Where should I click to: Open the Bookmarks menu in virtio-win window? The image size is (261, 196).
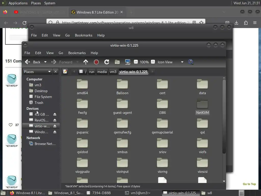(77, 53)
